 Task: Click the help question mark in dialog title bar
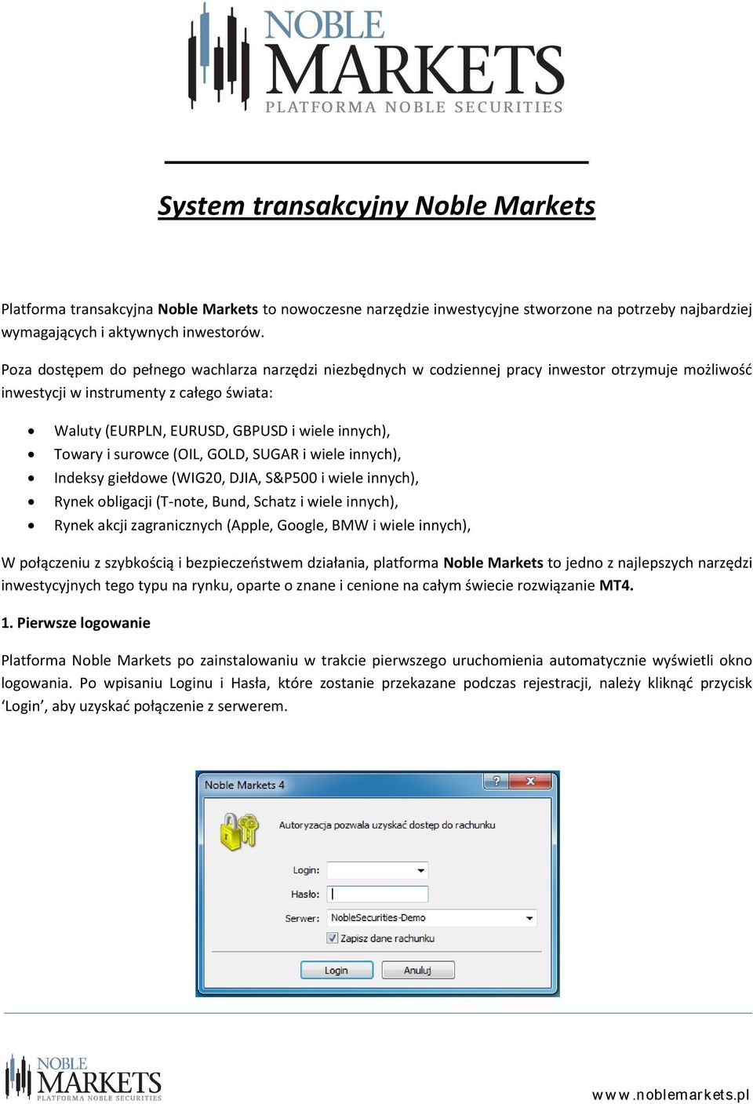pos(495,781)
